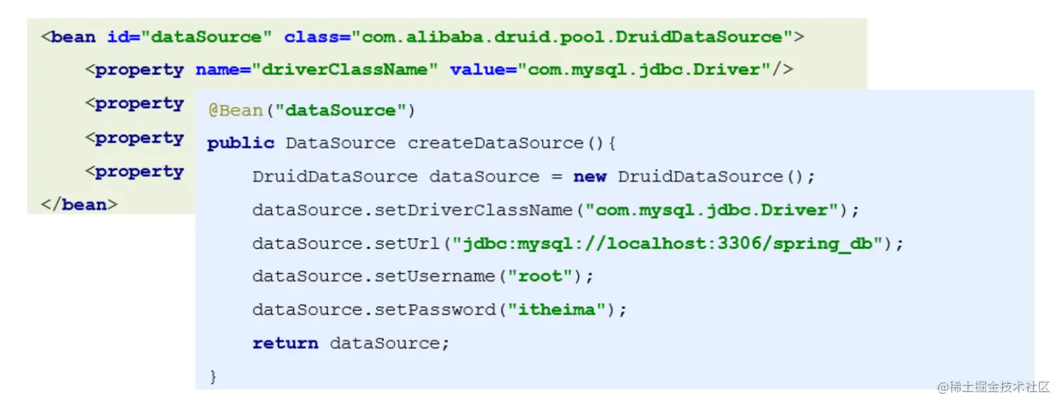The image size is (1063, 407).
Task: Select the closing </bean> tag
Action: pyautogui.click(x=79, y=205)
